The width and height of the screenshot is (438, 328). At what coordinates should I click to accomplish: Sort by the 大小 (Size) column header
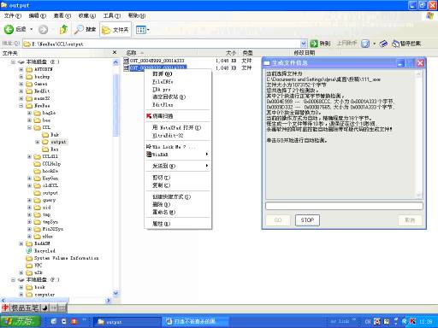pyautogui.click(x=231, y=52)
